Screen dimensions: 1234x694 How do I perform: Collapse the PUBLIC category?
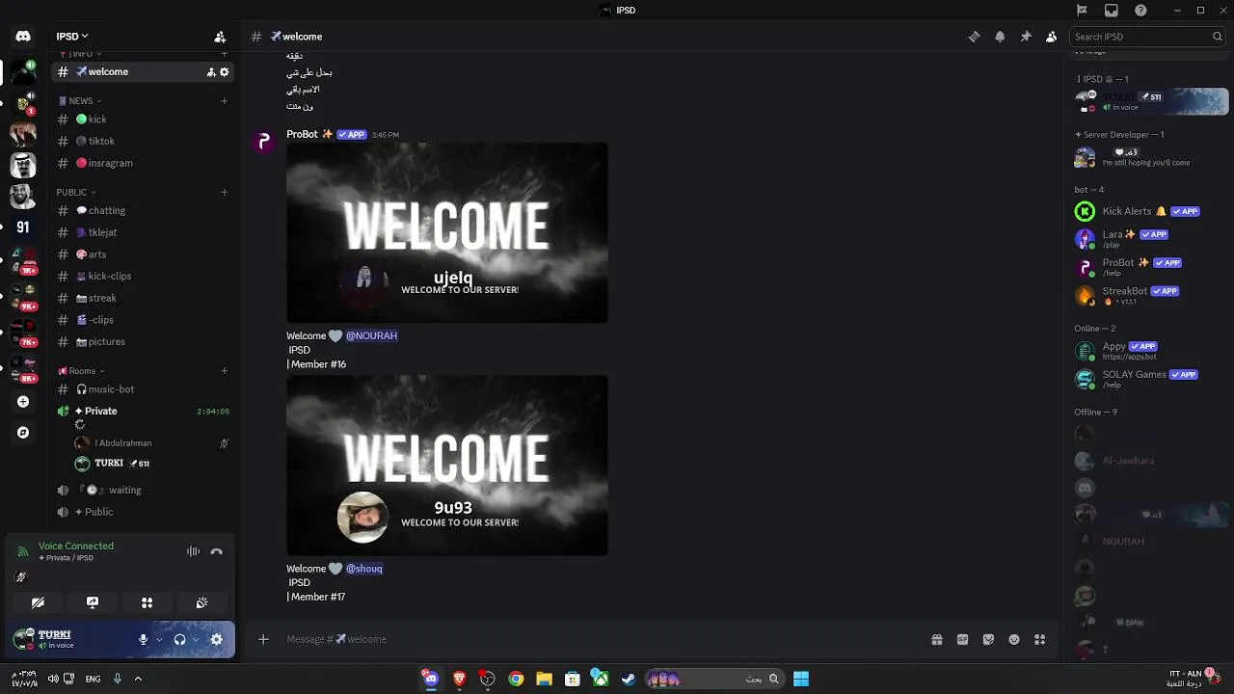click(75, 192)
